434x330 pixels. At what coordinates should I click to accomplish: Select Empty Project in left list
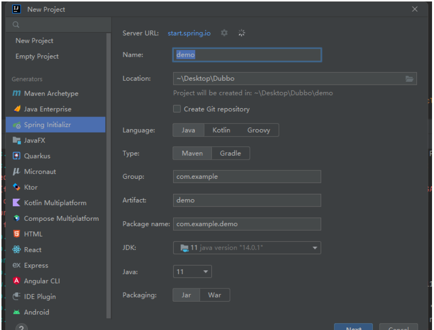pos(37,56)
